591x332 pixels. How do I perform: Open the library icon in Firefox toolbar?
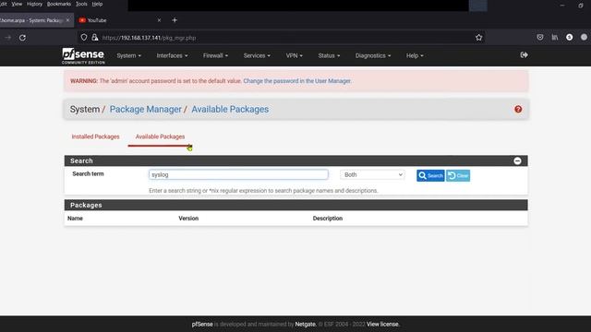click(x=555, y=37)
